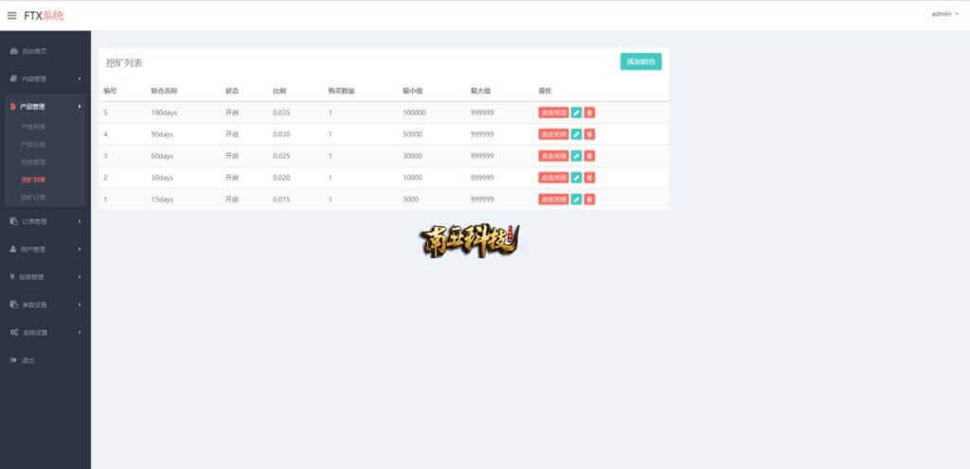
Task: Toggle the red status button for 15days
Action: (553, 200)
